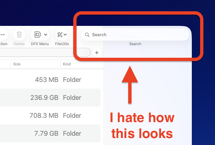Image resolution: width=215 pixels, height=145 pixels.
Task: Select the 7.79 GB folder row
Action: (x=50, y=133)
